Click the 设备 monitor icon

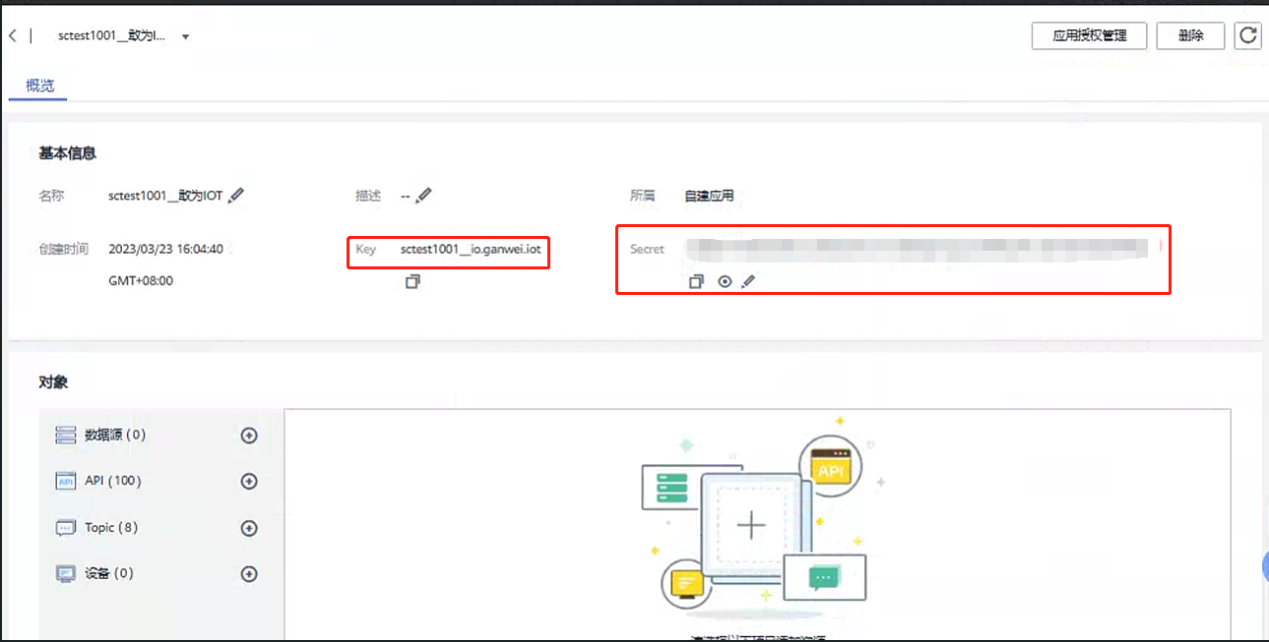coord(66,574)
